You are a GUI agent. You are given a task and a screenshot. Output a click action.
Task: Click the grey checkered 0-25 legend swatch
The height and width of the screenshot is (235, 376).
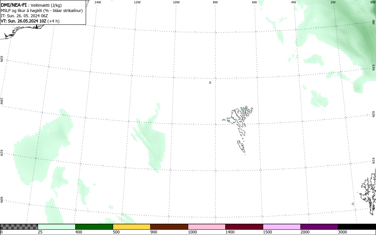tap(19, 227)
